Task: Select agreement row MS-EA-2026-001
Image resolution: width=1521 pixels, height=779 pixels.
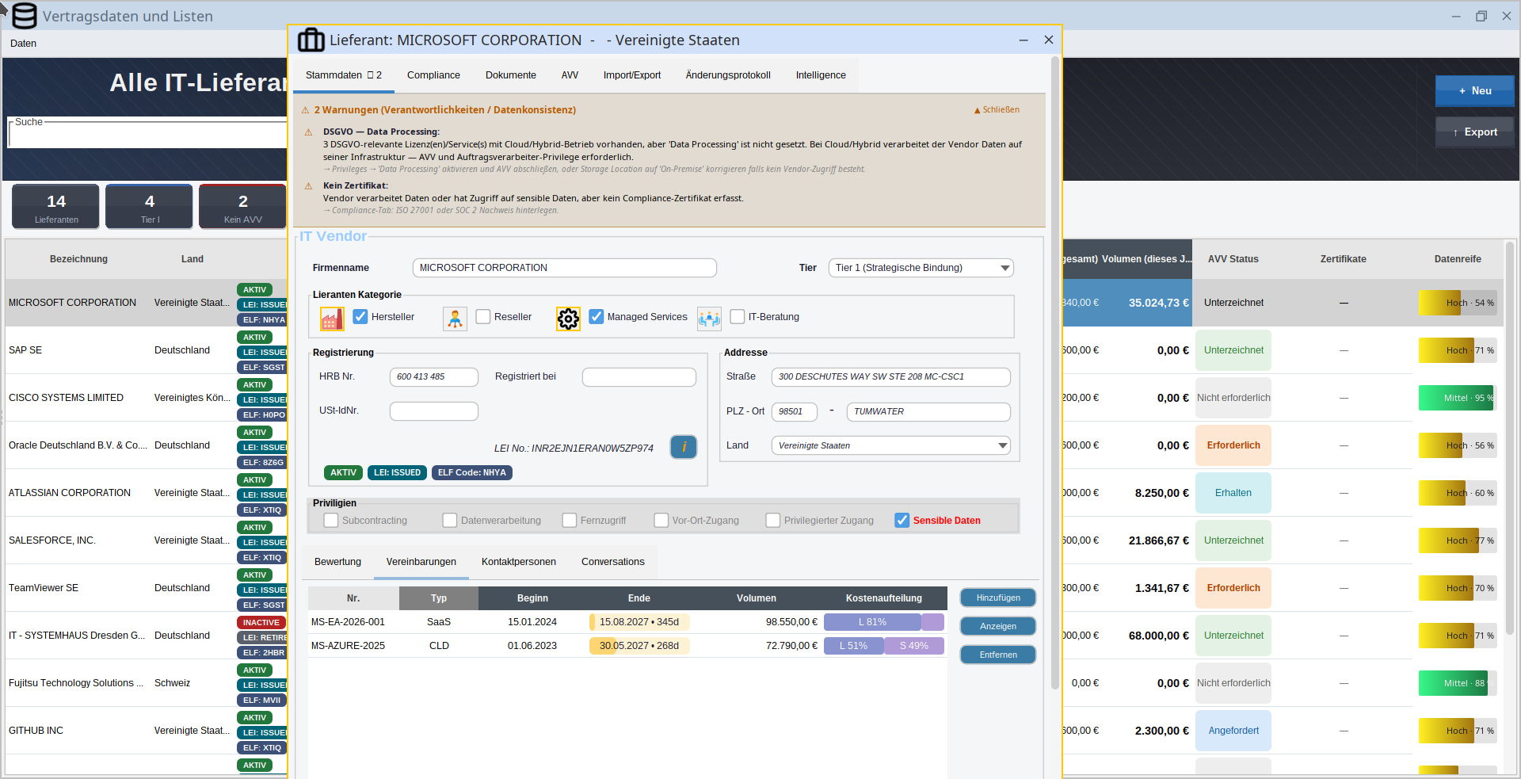Action: [x=627, y=622]
